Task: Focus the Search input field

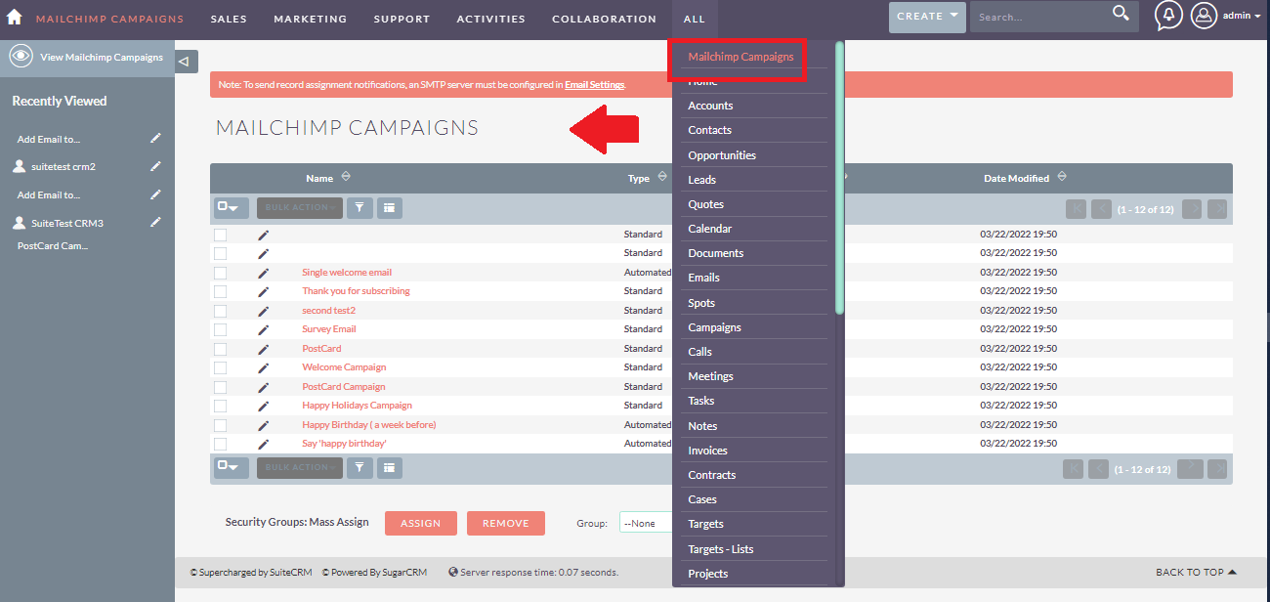Action: (x=1041, y=17)
